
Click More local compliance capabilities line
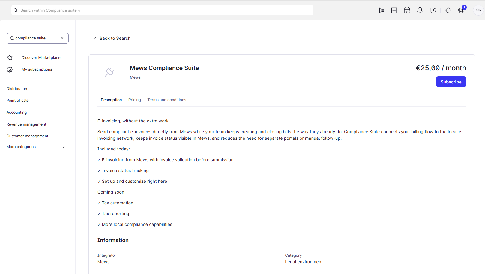pos(135,224)
